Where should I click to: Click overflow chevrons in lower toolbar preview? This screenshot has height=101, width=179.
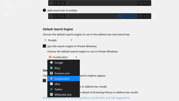[145, 16]
